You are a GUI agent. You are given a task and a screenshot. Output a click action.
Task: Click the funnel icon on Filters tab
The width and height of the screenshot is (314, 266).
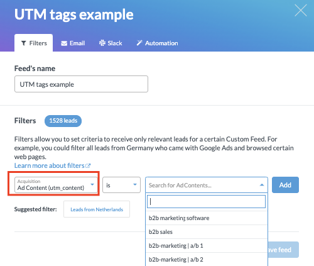24,43
